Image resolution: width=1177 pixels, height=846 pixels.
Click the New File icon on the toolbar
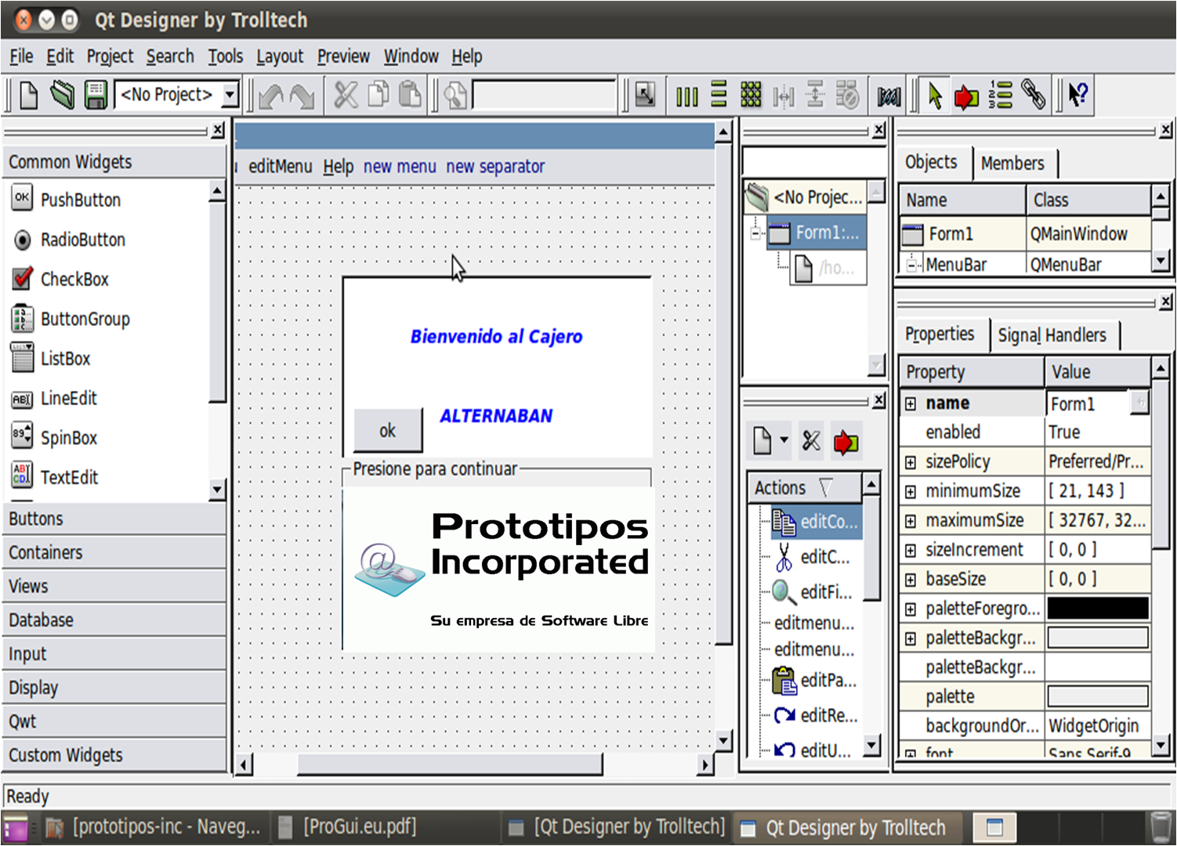coord(27,95)
